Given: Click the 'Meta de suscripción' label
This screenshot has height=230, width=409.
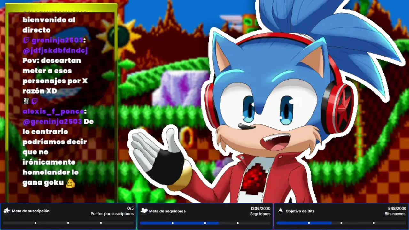Looking at the screenshot, I should tap(31, 211).
